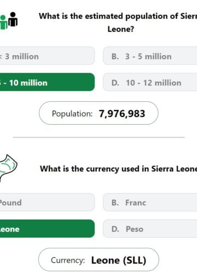Select answer B. Franc

[x=150, y=202]
